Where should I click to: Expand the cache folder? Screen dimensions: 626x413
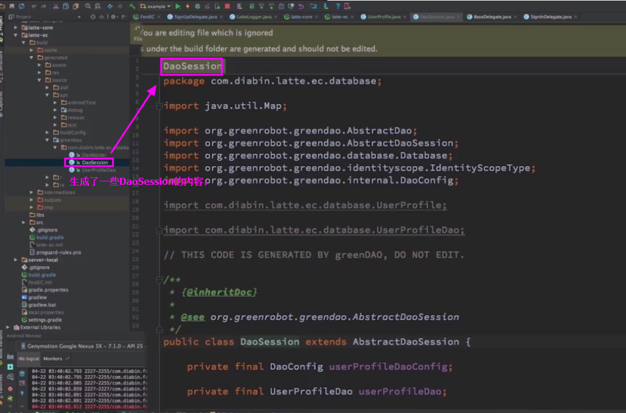pos(32,50)
